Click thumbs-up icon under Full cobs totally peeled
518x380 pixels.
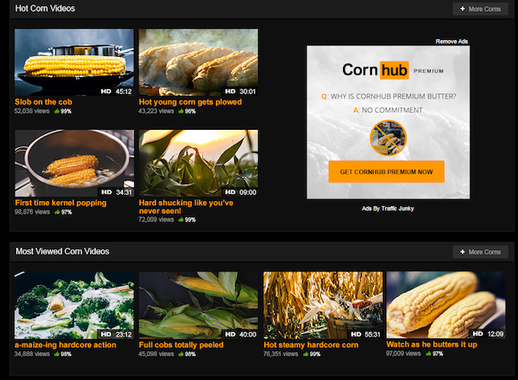[x=181, y=353]
